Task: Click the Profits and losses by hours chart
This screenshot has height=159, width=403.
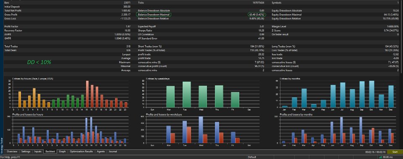Action: pos(68,130)
